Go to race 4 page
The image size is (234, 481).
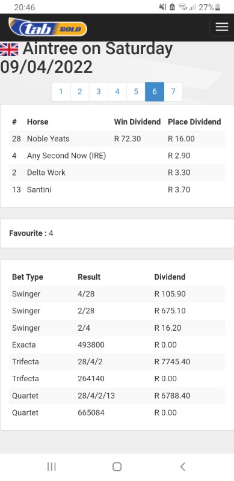(x=117, y=91)
